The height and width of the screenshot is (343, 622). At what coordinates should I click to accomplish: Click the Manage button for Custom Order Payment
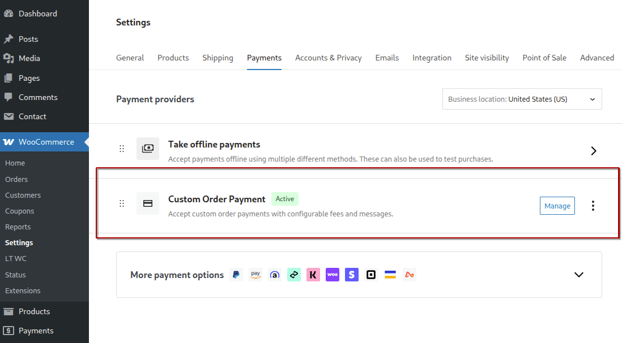[557, 206]
